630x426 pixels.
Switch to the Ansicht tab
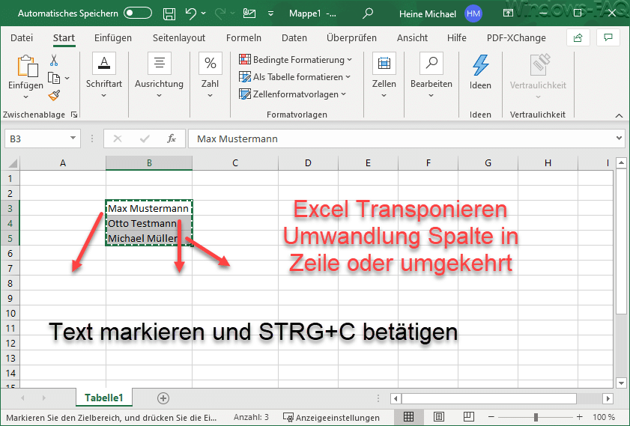click(412, 37)
